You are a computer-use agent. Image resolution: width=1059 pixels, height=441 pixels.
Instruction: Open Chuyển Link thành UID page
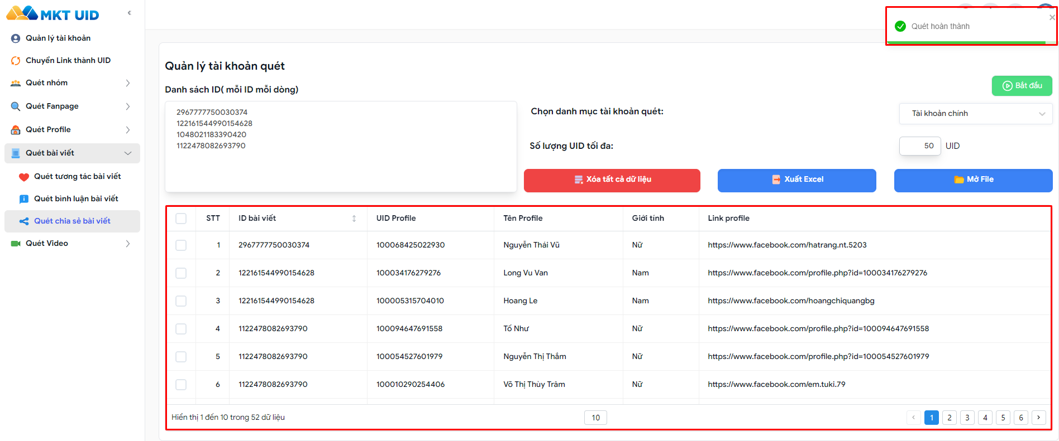pyautogui.click(x=68, y=61)
